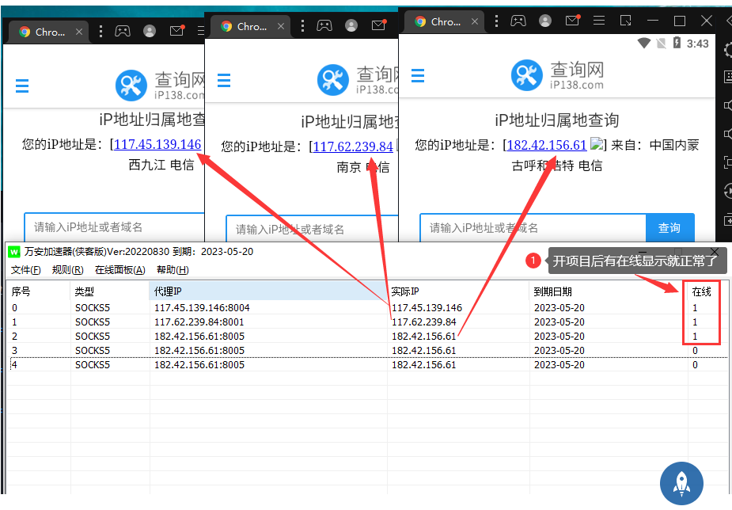Screen dimensions: 732x510
Task: Open hamburger menu on rightmost iP138 page
Action: tap(418, 76)
